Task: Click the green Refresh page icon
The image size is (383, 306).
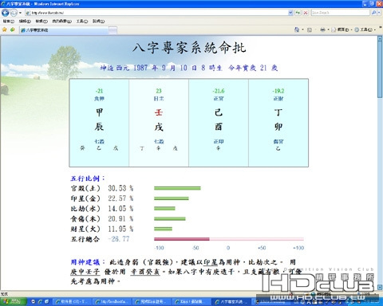Action: tap(298, 13)
